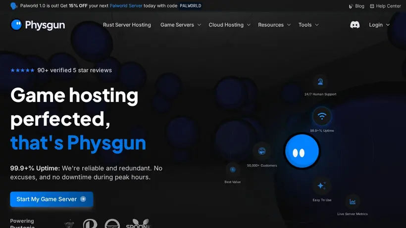
Task: Expand the Cloud Hosting dropdown
Action: tap(229, 25)
